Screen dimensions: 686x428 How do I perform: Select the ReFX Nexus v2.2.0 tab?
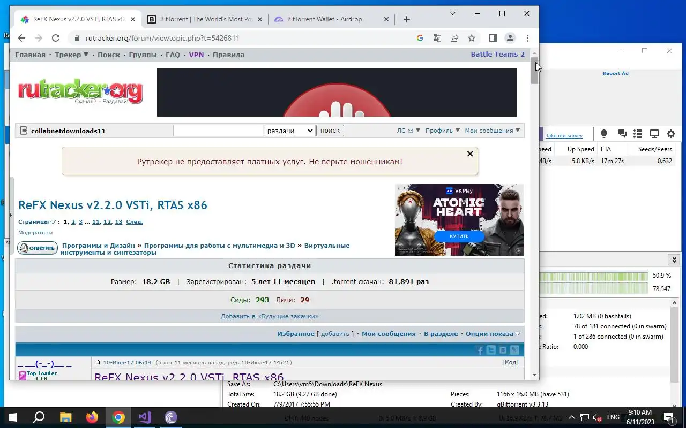78,19
